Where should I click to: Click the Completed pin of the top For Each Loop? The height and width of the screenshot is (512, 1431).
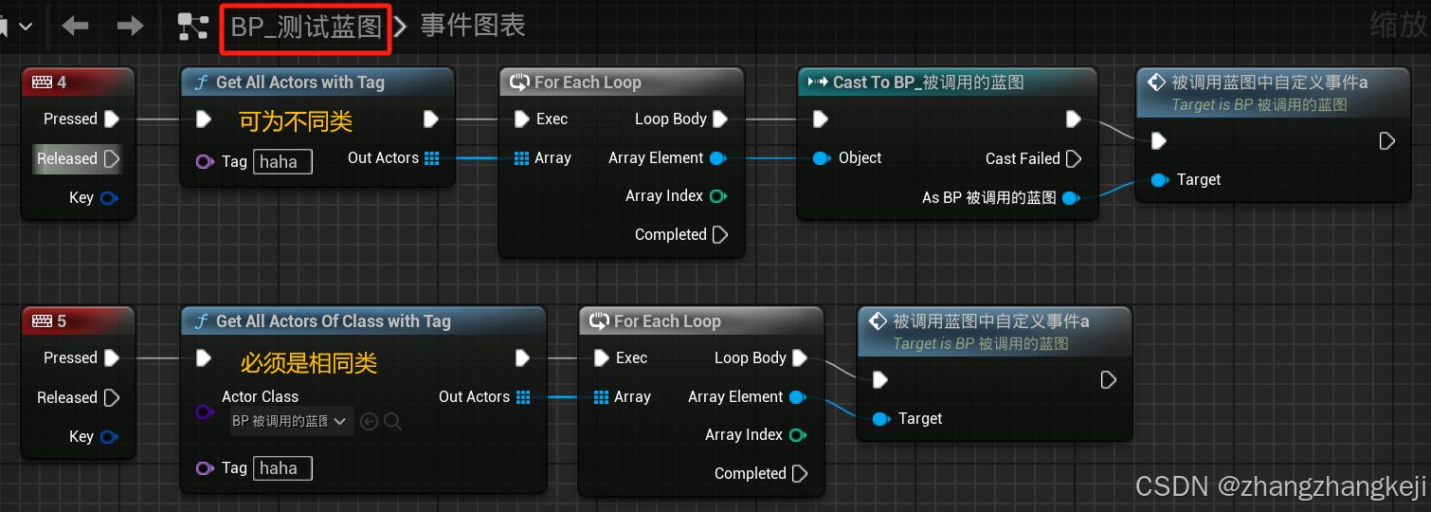point(720,234)
